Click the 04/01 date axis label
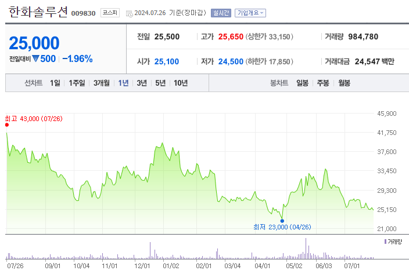This screenshot has width=409, height=278. (263, 266)
